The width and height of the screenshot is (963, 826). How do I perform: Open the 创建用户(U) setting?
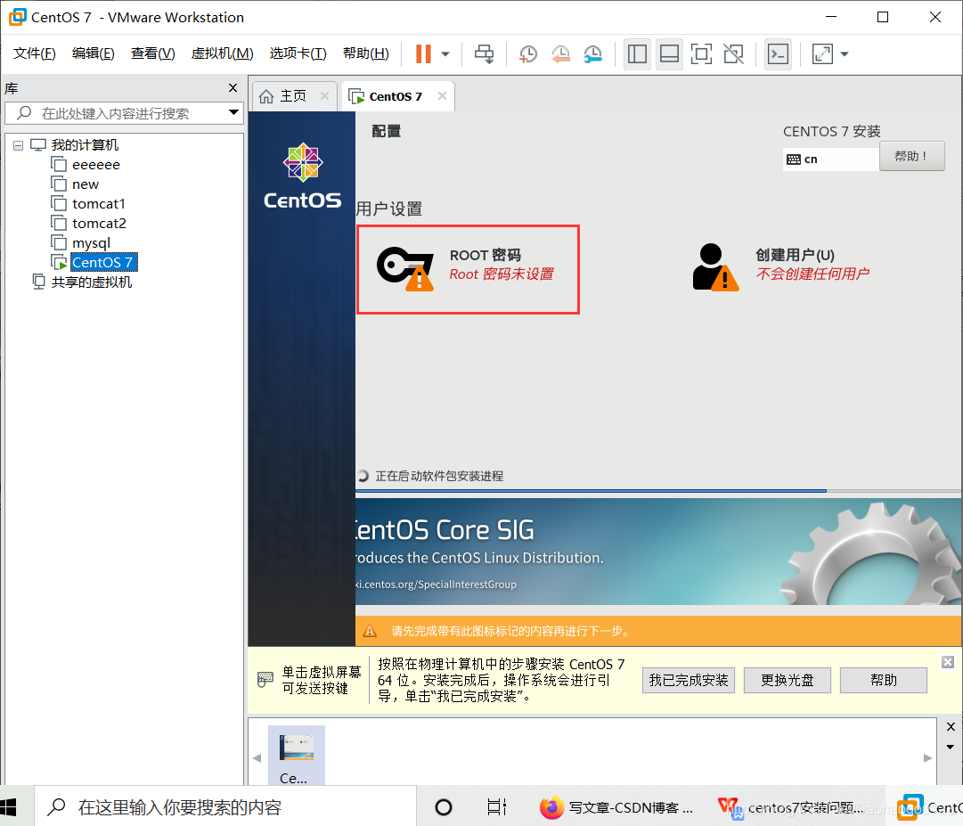tap(781, 266)
